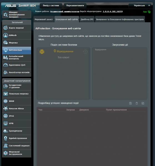Click the Amazon Alexa icon
This screenshot has height=166, width=155.
6,108
